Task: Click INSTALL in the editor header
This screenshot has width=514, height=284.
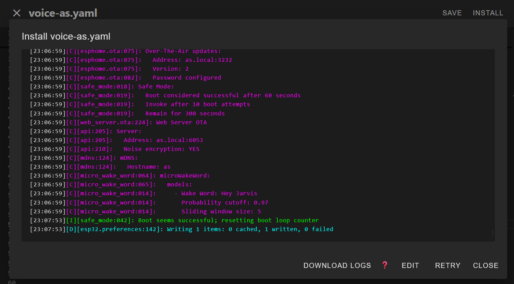Action: pos(488,13)
